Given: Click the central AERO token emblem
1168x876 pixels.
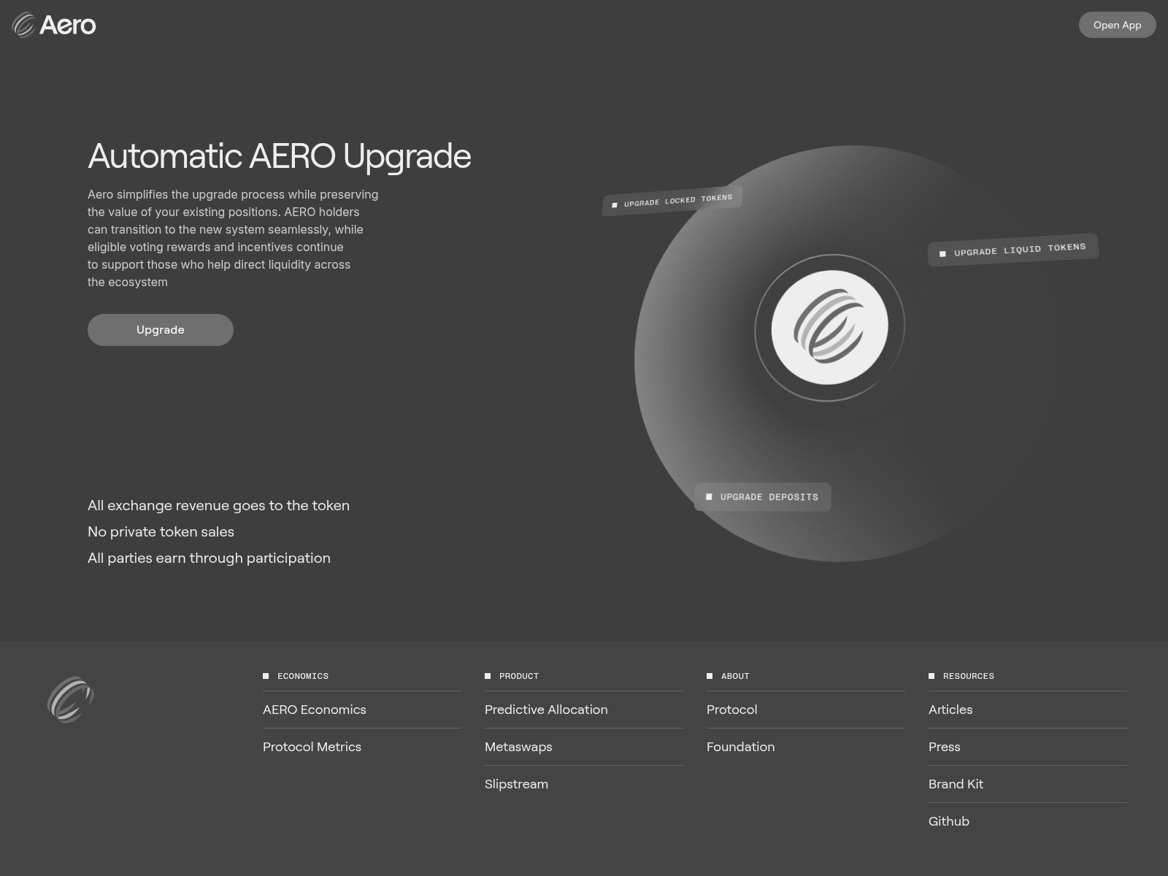Looking at the screenshot, I should coord(830,327).
